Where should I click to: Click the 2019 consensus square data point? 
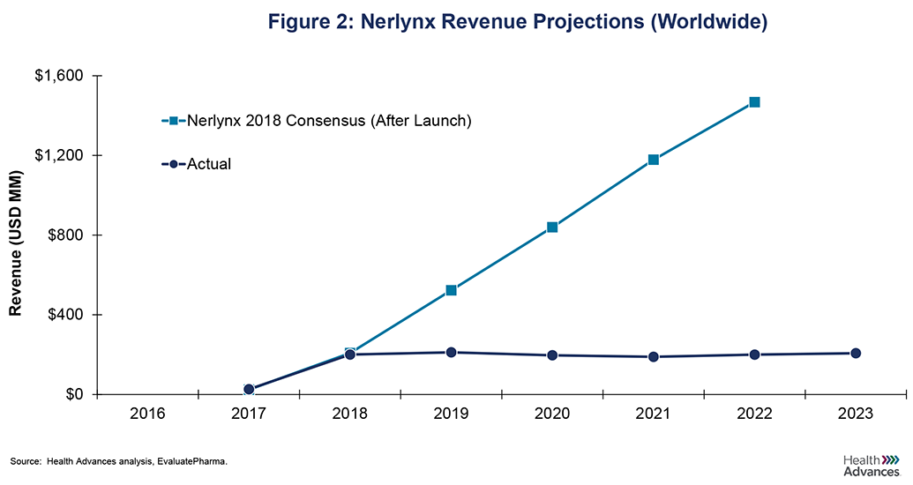pyautogui.click(x=451, y=290)
